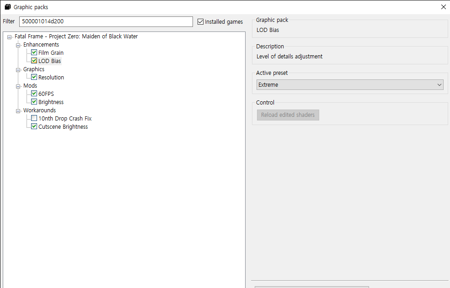Screen dimensions: 450x288
Task: Uncheck the 60FPS checkbox
Action: pyautogui.click(x=34, y=94)
